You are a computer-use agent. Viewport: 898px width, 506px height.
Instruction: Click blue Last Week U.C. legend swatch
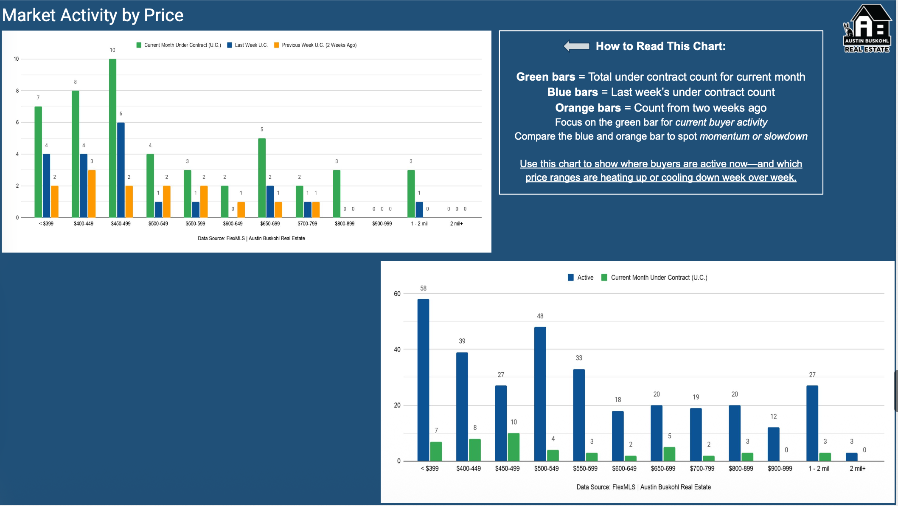pyautogui.click(x=230, y=45)
